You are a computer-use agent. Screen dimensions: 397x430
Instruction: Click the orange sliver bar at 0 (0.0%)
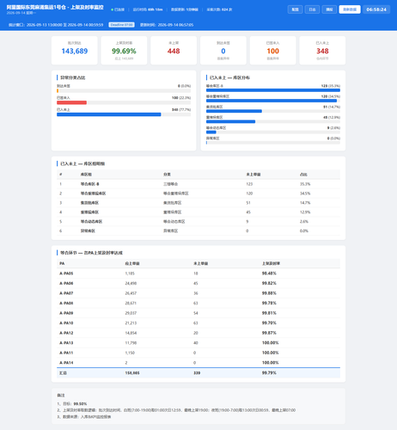pos(58,90)
